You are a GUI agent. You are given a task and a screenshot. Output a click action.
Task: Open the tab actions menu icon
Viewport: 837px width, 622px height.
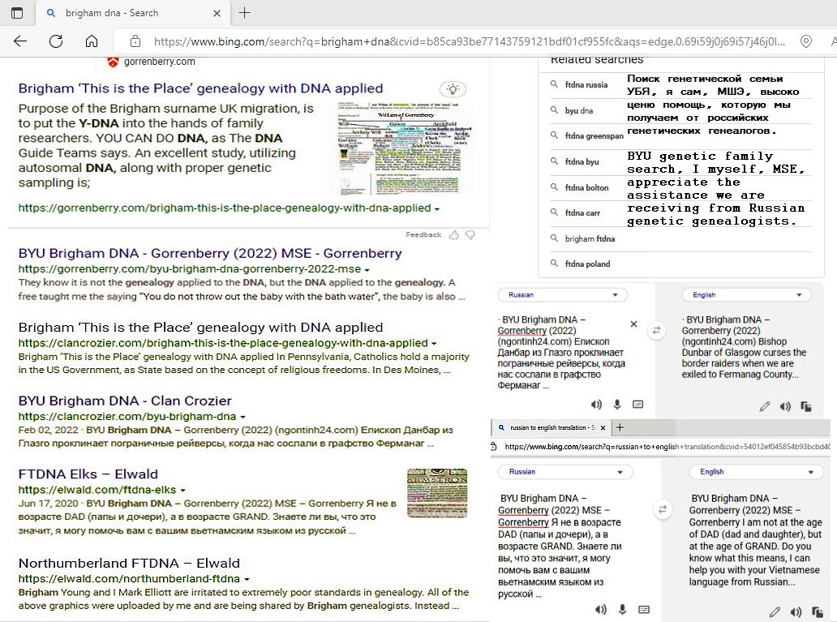pyautogui.click(x=17, y=13)
